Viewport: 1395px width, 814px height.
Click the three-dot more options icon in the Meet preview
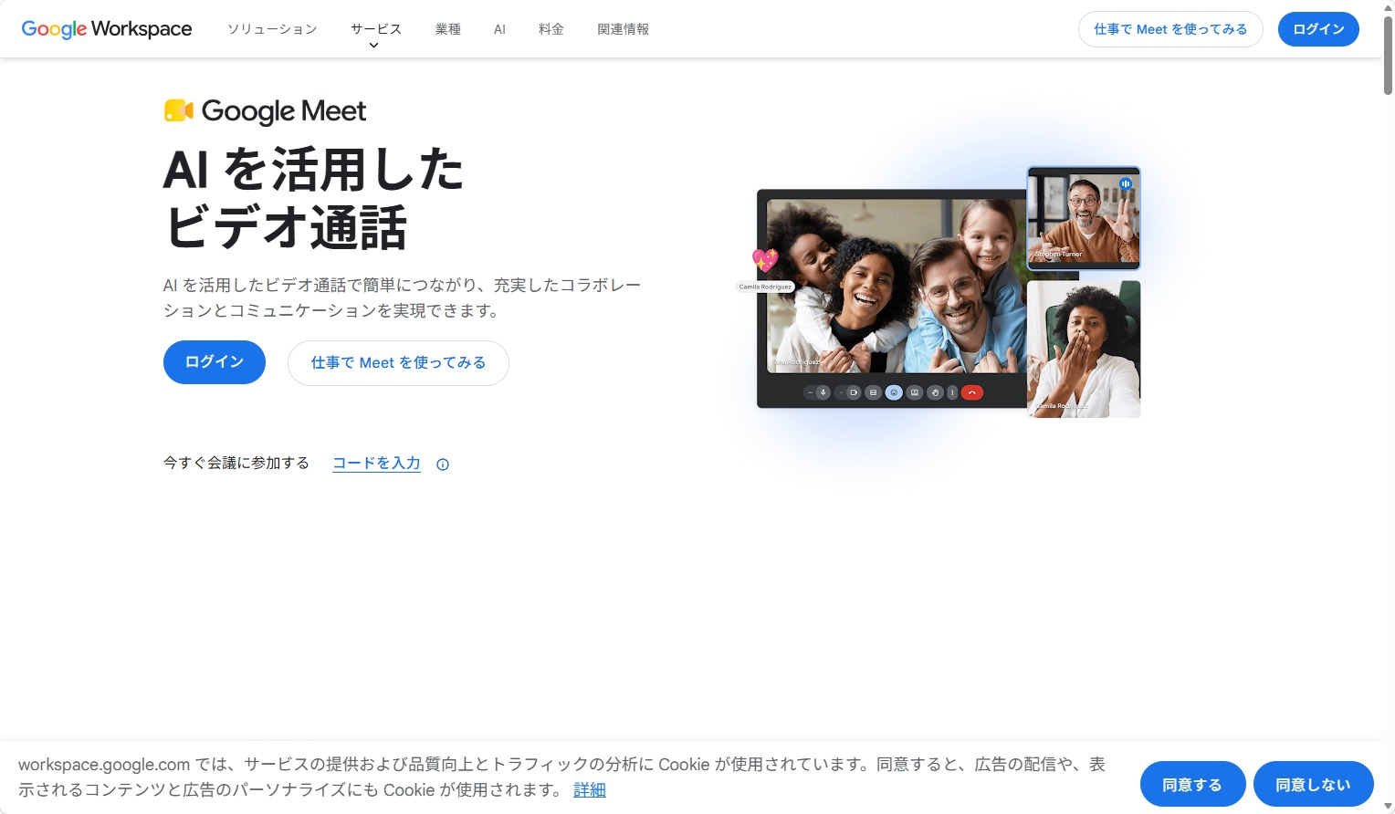click(952, 392)
